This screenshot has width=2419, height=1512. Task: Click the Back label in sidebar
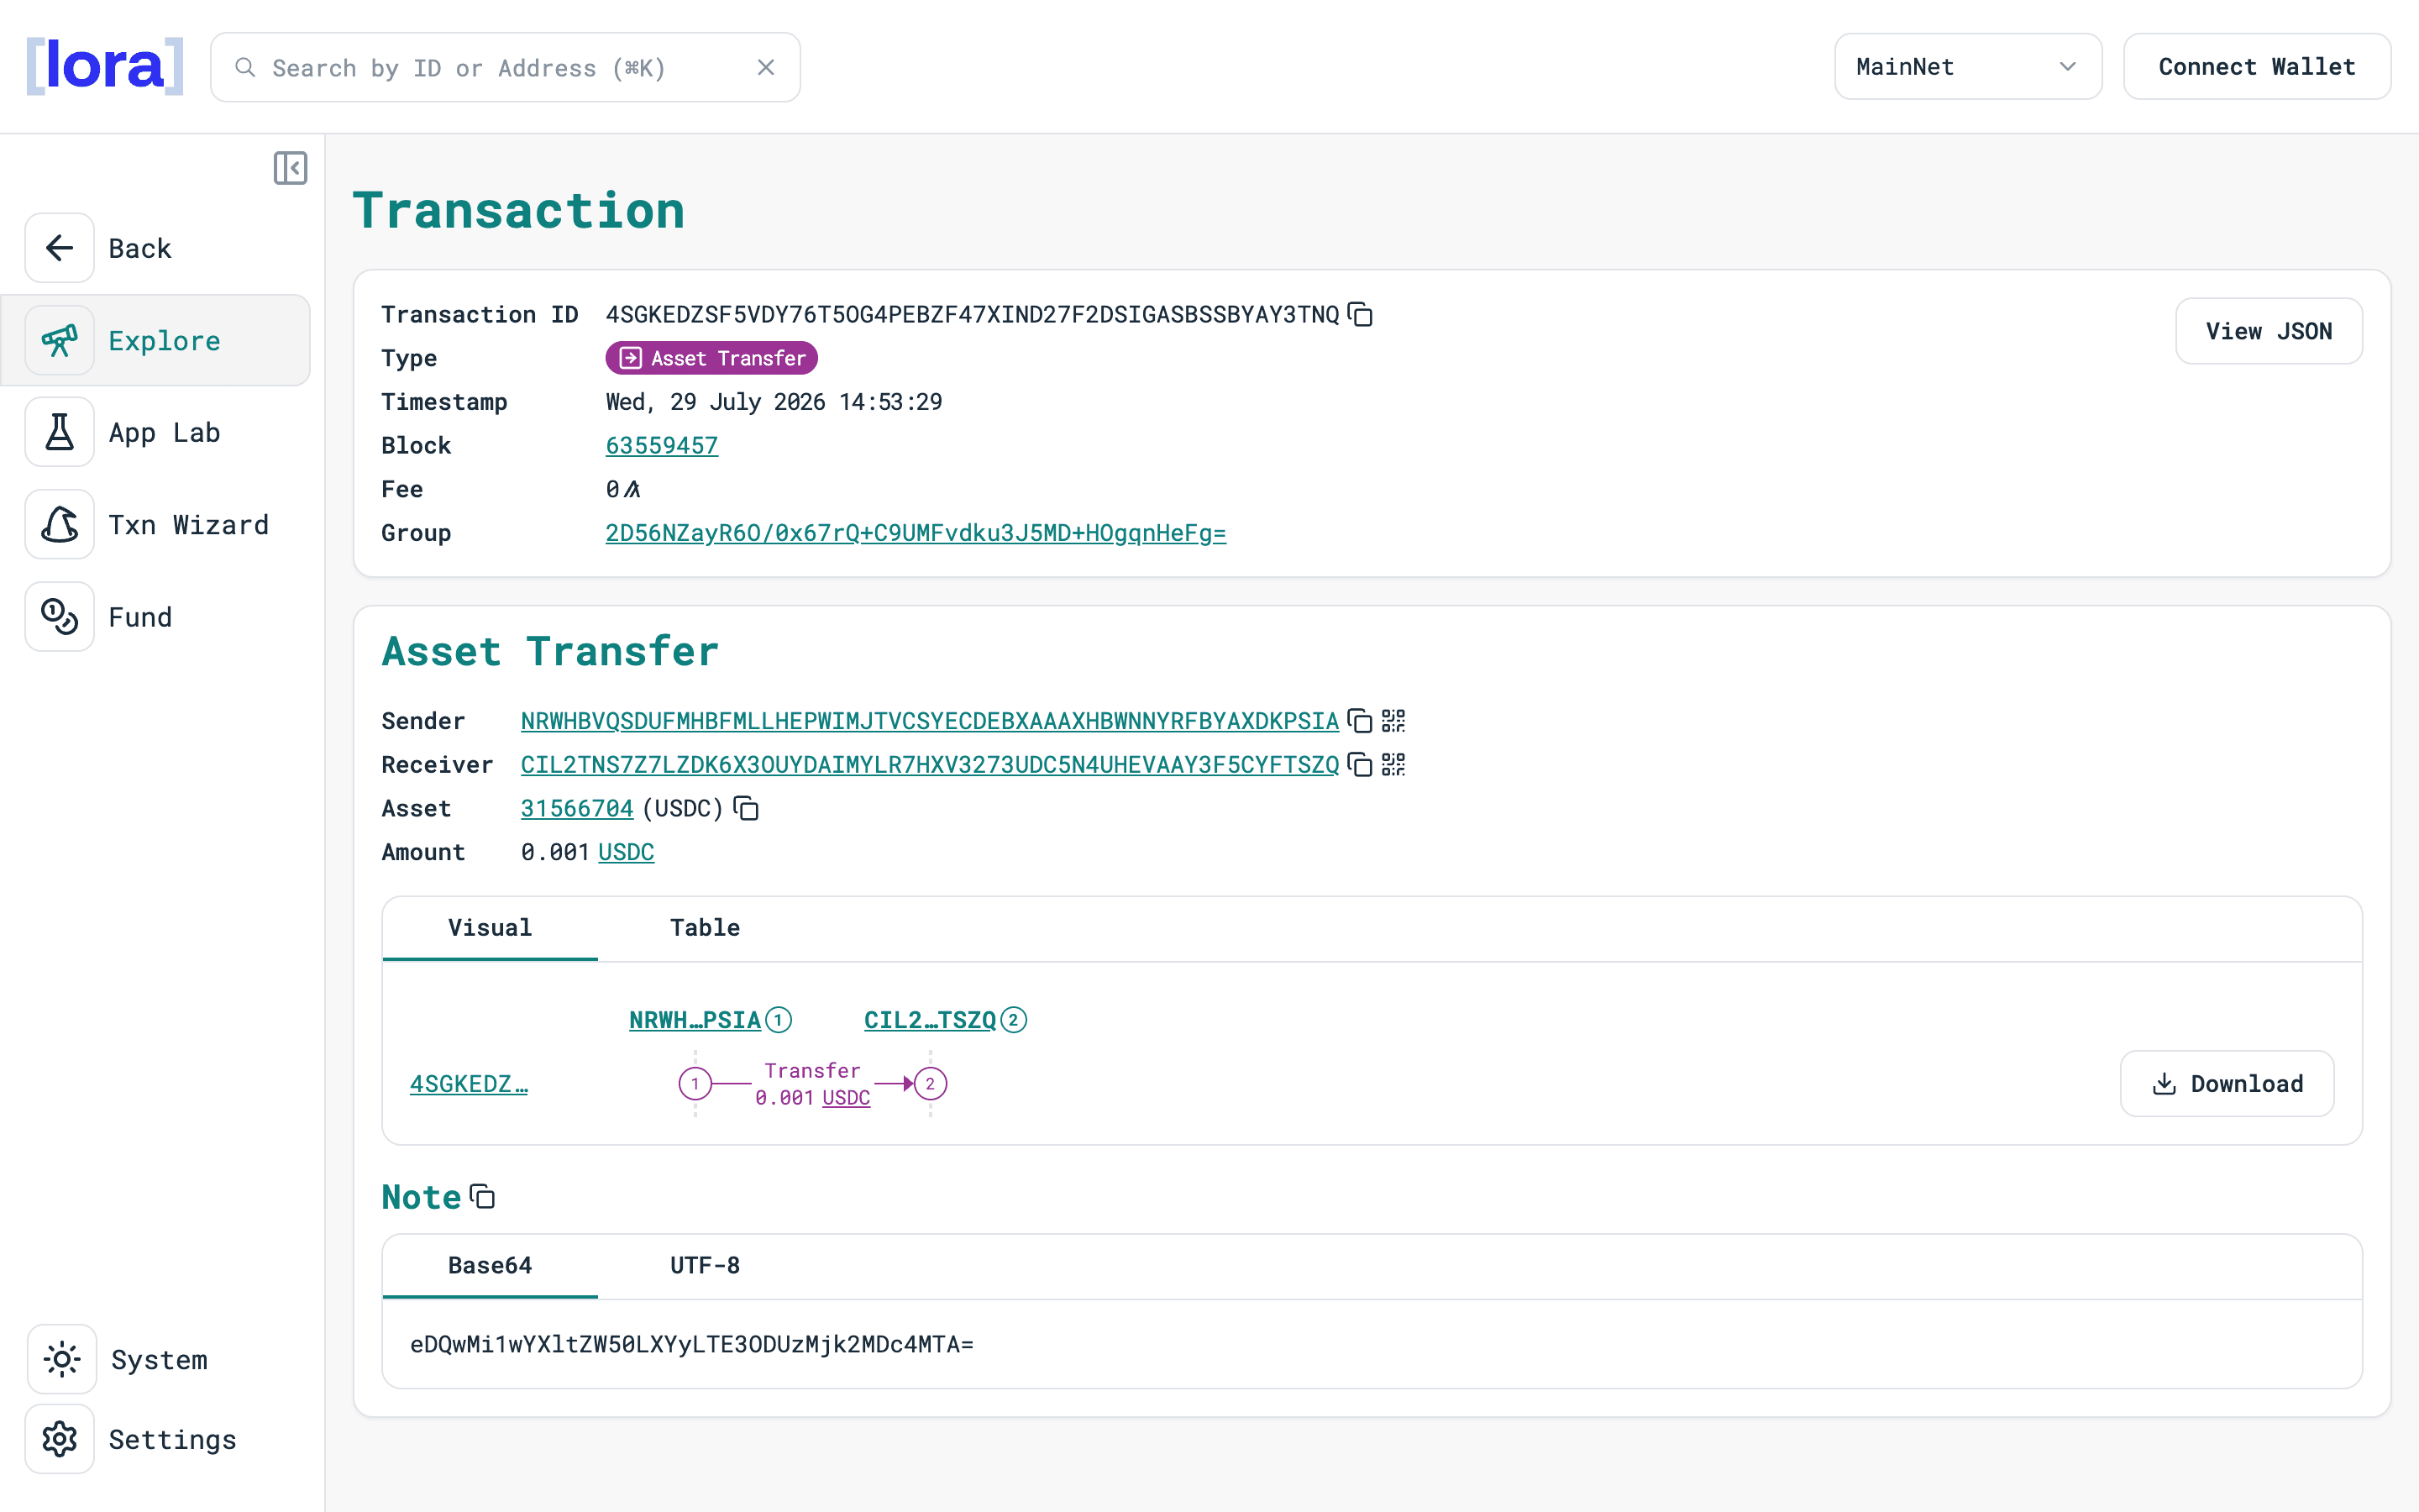(x=140, y=248)
